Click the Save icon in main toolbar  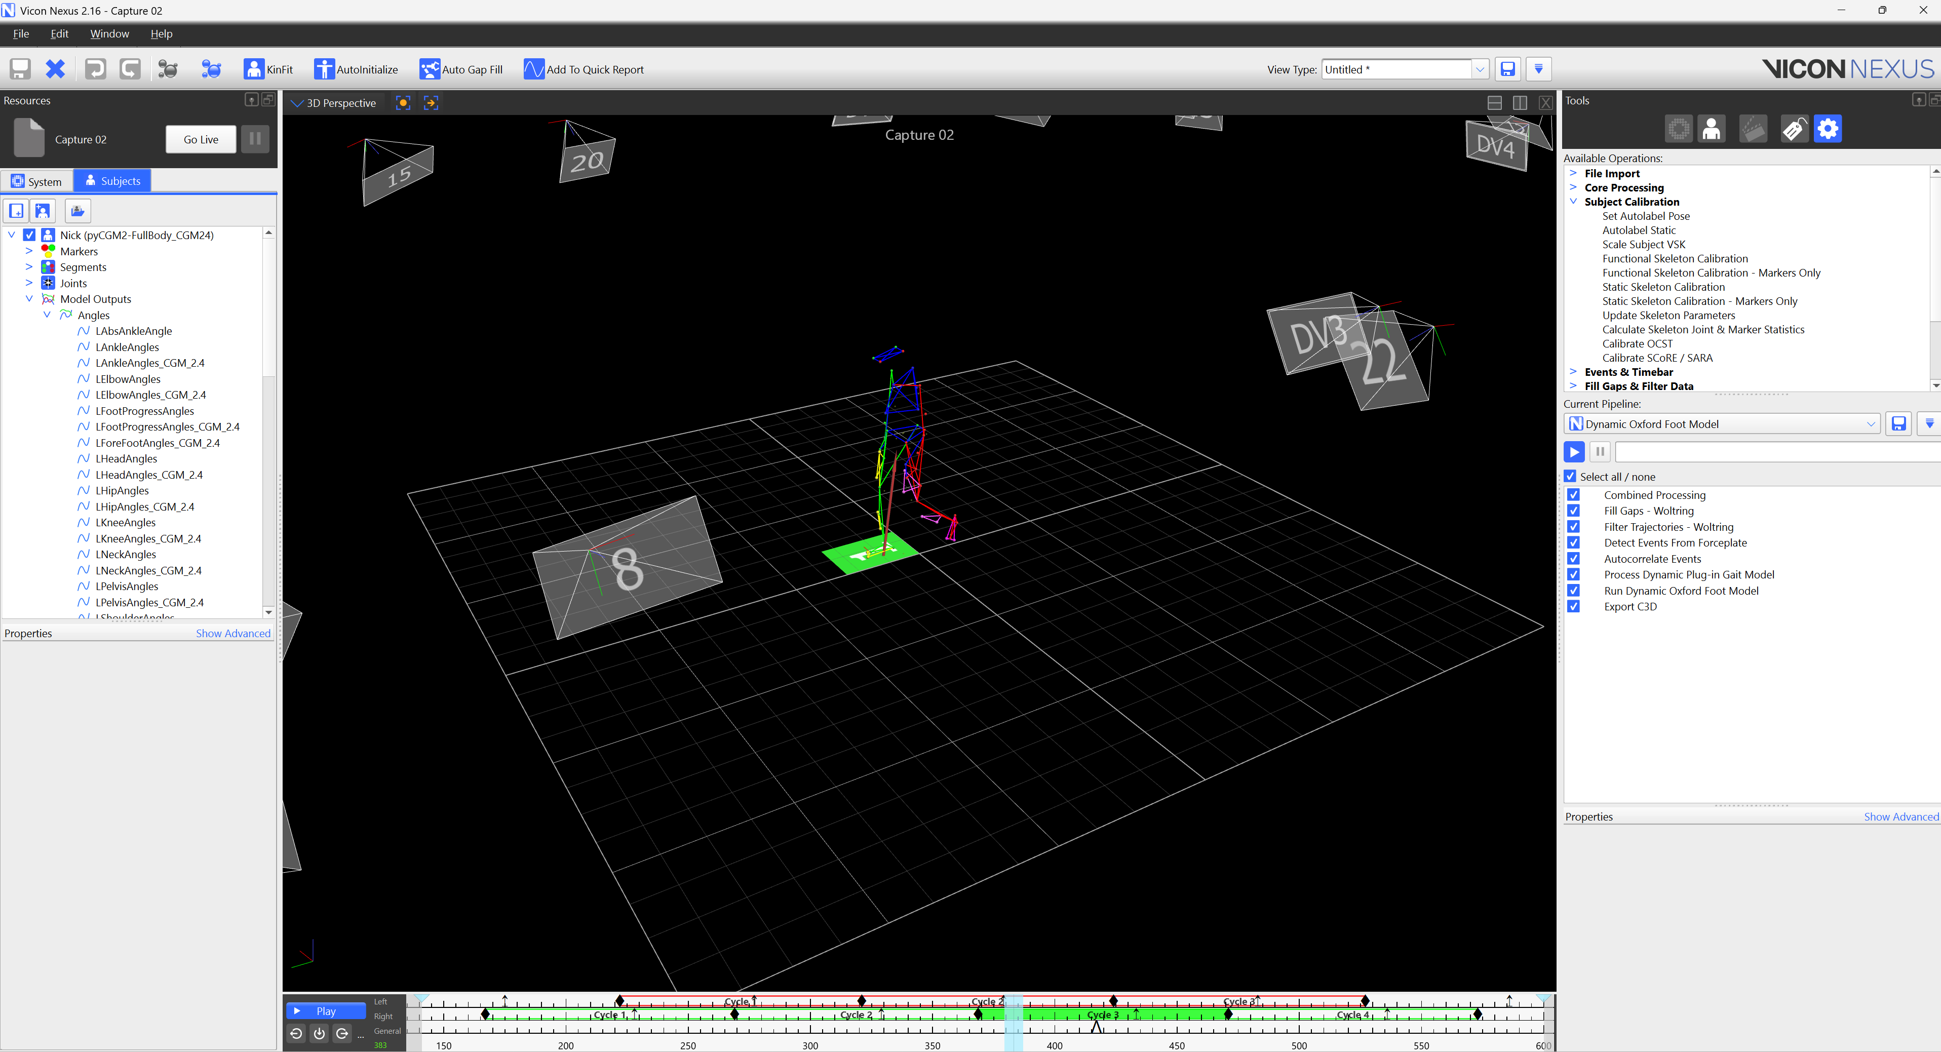(20, 69)
